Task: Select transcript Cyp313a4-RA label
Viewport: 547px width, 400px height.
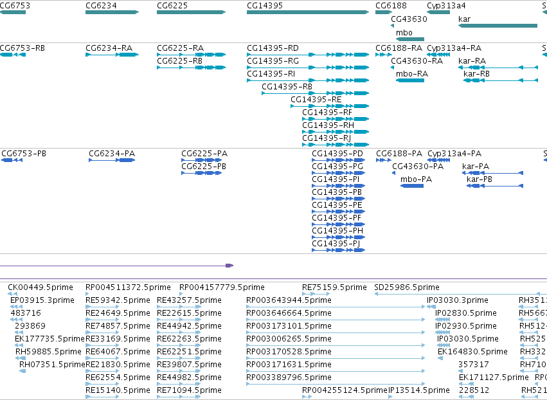Action: tap(454, 48)
